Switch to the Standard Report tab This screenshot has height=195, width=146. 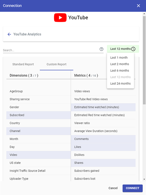[x=23, y=64]
